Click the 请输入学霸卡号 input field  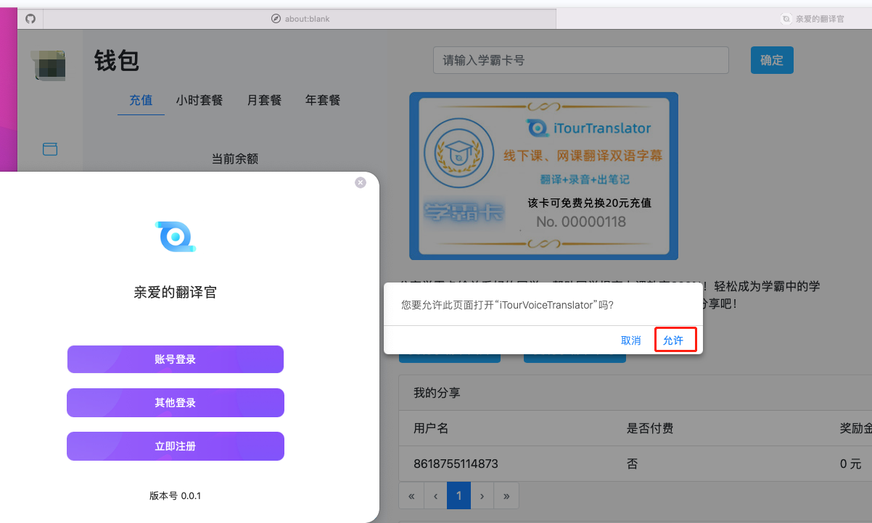pyautogui.click(x=580, y=60)
